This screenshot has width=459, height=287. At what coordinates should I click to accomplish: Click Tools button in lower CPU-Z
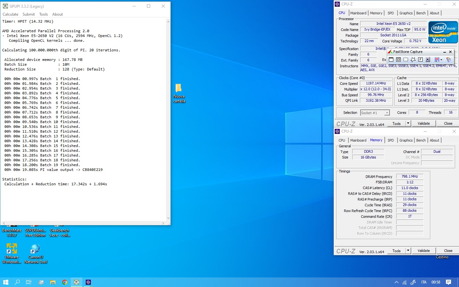tap(397, 251)
